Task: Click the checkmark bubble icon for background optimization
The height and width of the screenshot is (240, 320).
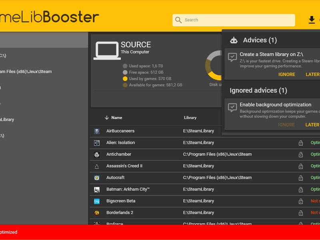Action: (x=232, y=107)
